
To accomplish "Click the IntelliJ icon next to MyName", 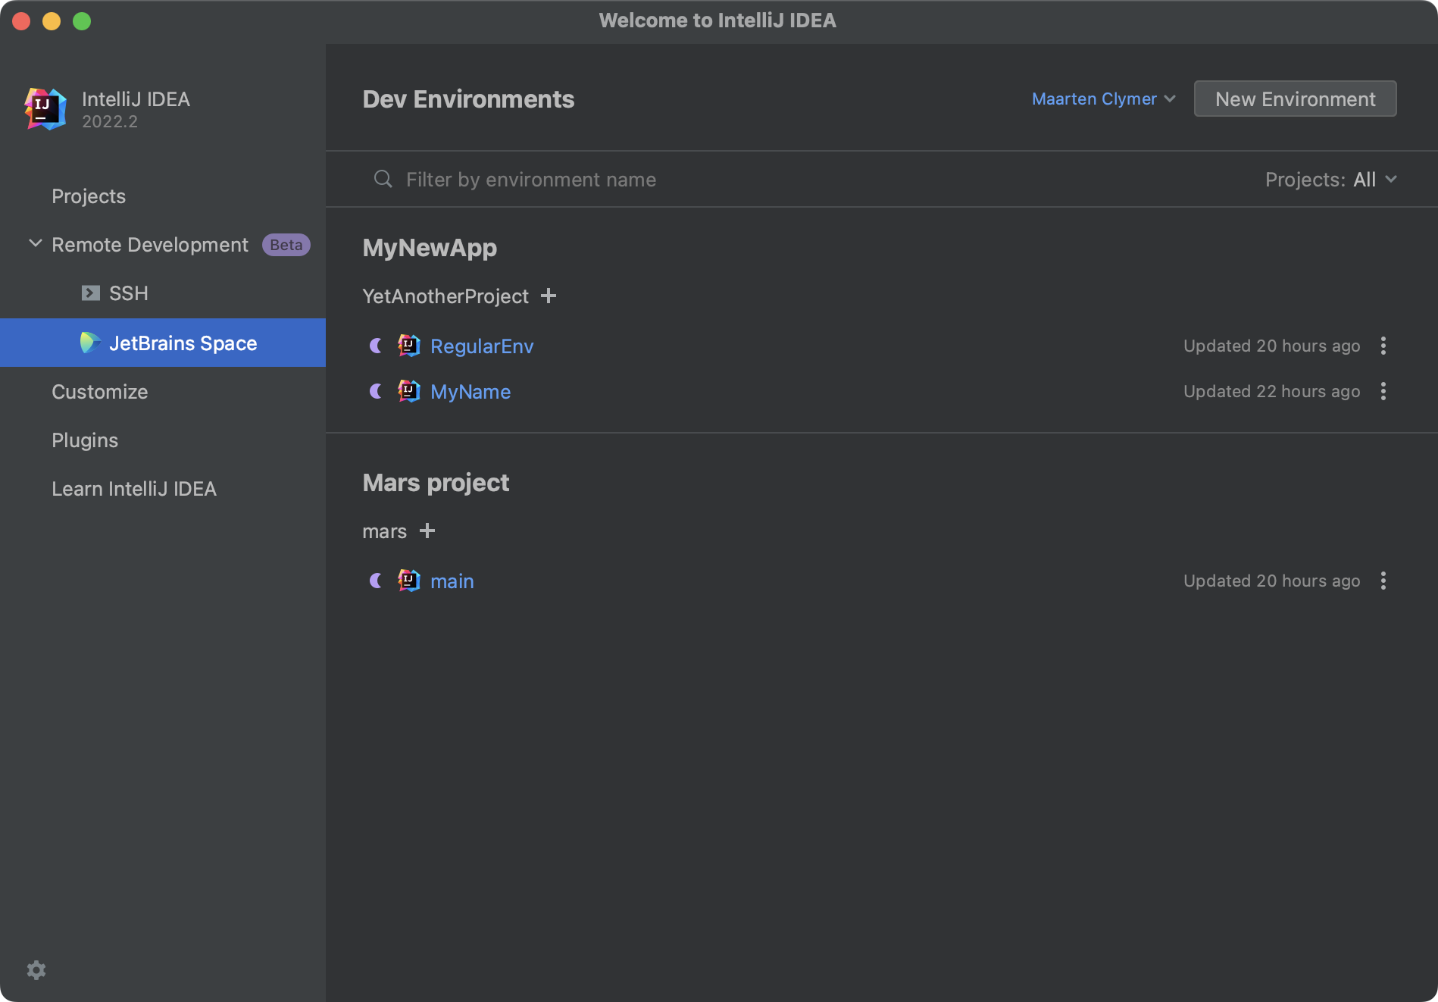I will click(408, 391).
